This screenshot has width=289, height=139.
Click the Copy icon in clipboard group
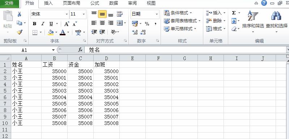[19, 23]
